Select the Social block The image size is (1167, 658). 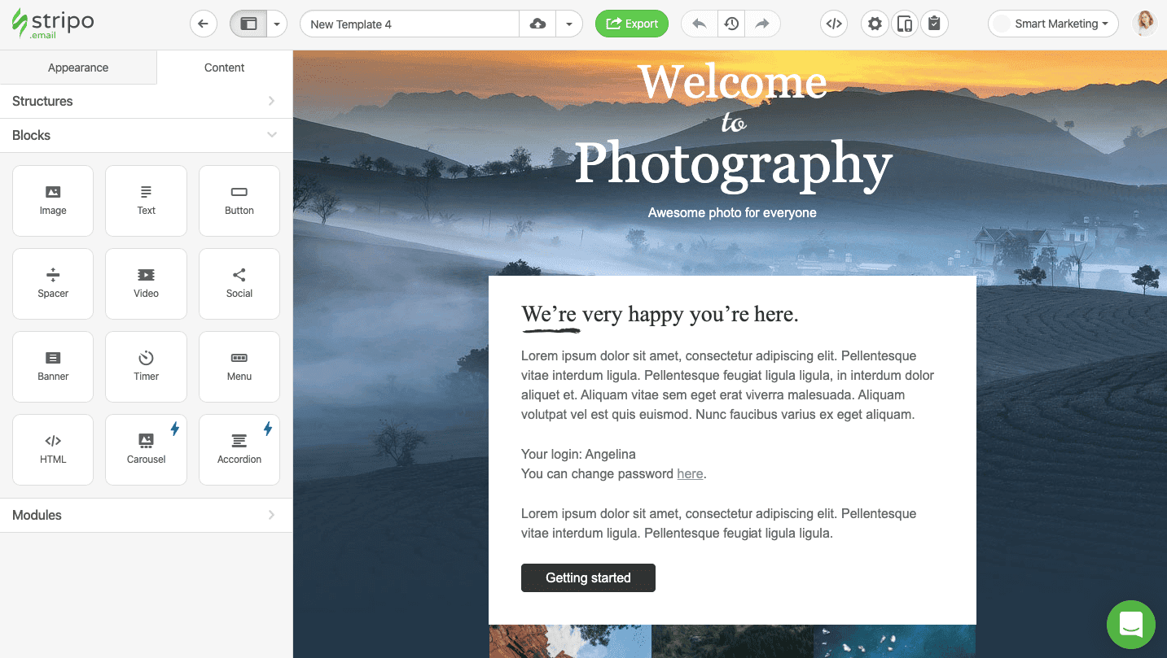click(x=239, y=283)
